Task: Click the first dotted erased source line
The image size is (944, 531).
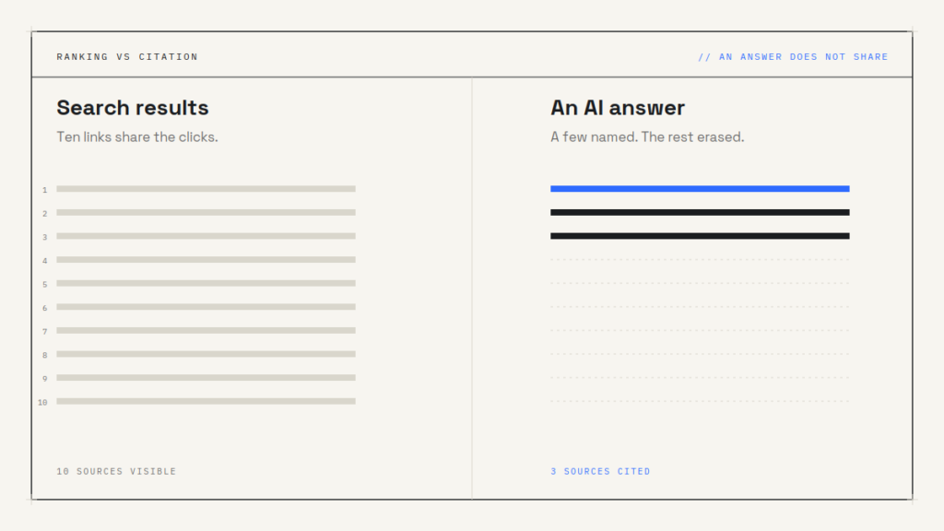Action: [700, 259]
